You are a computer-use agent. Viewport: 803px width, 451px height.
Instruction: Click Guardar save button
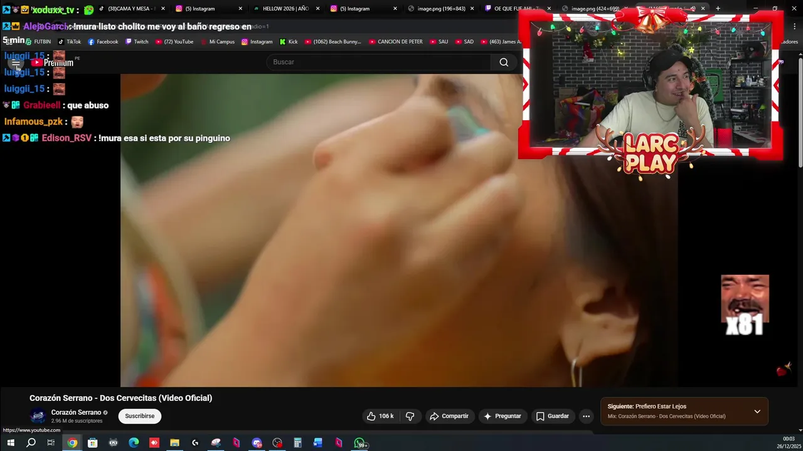click(x=553, y=416)
